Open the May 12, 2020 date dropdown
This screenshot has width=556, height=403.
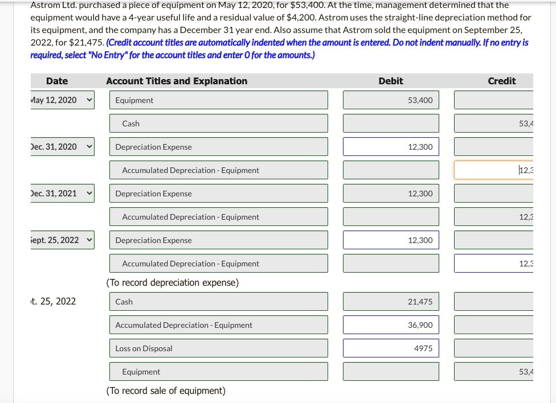63,100
